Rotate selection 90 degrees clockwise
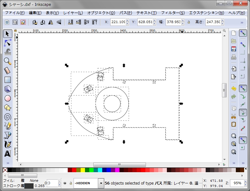The height and width of the screenshot is (191, 250). 42,22
